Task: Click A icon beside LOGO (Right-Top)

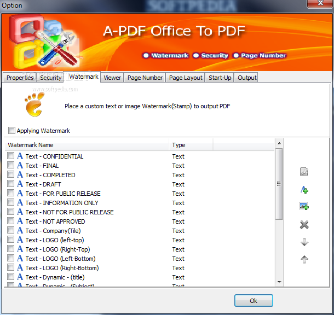Action: click(20, 249)
